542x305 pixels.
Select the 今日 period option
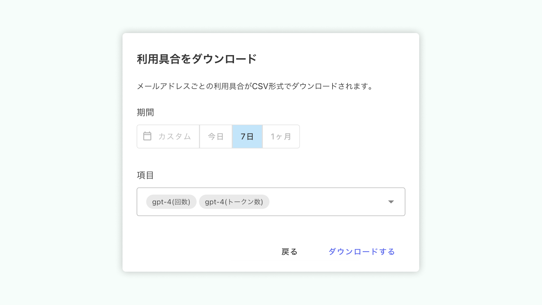coord(215,136)
